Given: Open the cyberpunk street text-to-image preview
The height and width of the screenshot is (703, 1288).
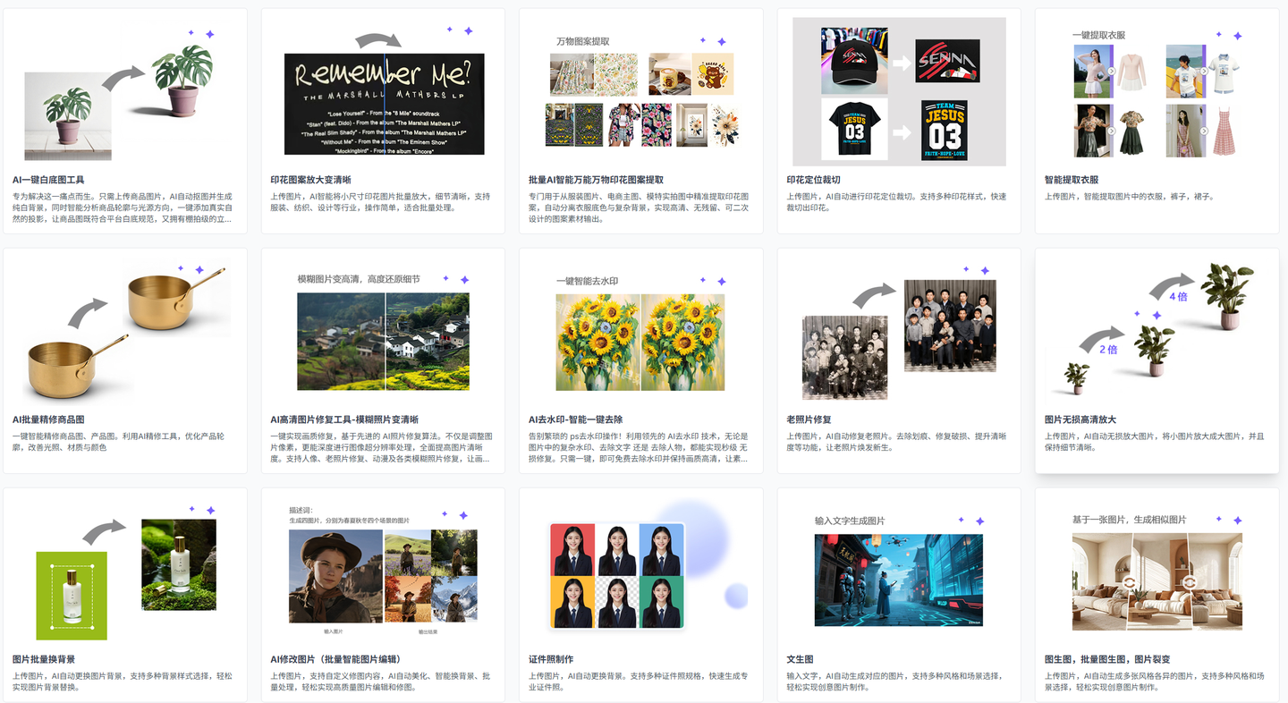Looking at the screenshot, I should point(899,572).
